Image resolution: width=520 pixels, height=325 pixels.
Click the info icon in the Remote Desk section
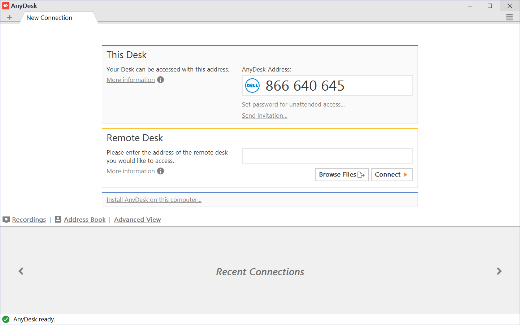point(161,171)
